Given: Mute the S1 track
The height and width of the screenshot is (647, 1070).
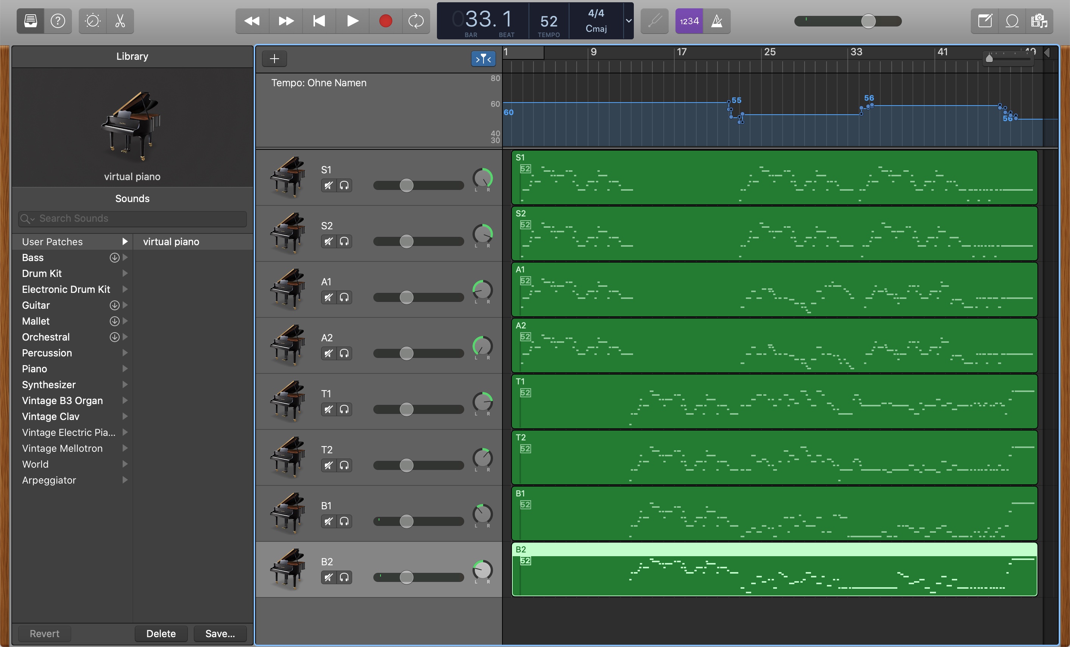Looking at the screenshot, I should tap(329, 186).
